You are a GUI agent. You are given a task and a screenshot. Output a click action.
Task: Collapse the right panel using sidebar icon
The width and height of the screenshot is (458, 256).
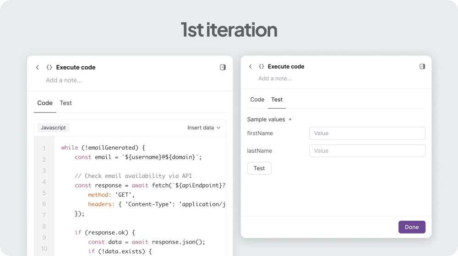coord(422,66)
